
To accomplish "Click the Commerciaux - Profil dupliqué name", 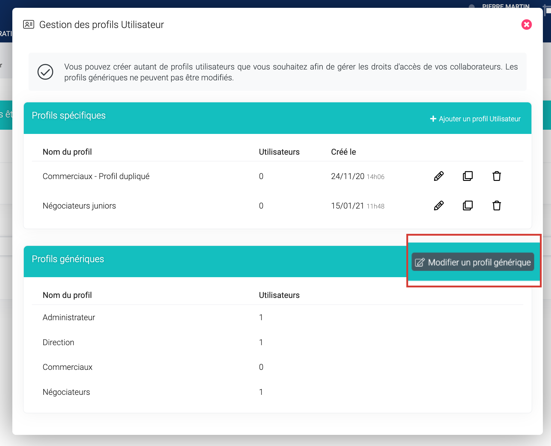I will pos(96,176).
